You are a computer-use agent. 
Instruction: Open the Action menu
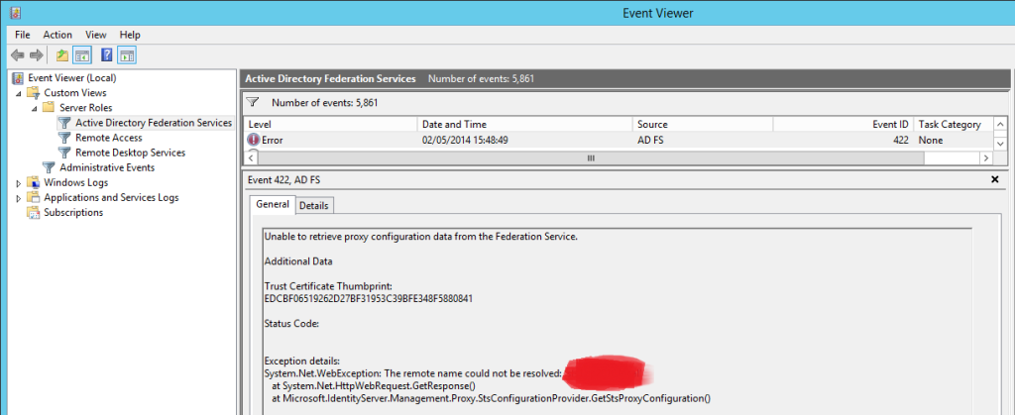(x=57, y=35)
